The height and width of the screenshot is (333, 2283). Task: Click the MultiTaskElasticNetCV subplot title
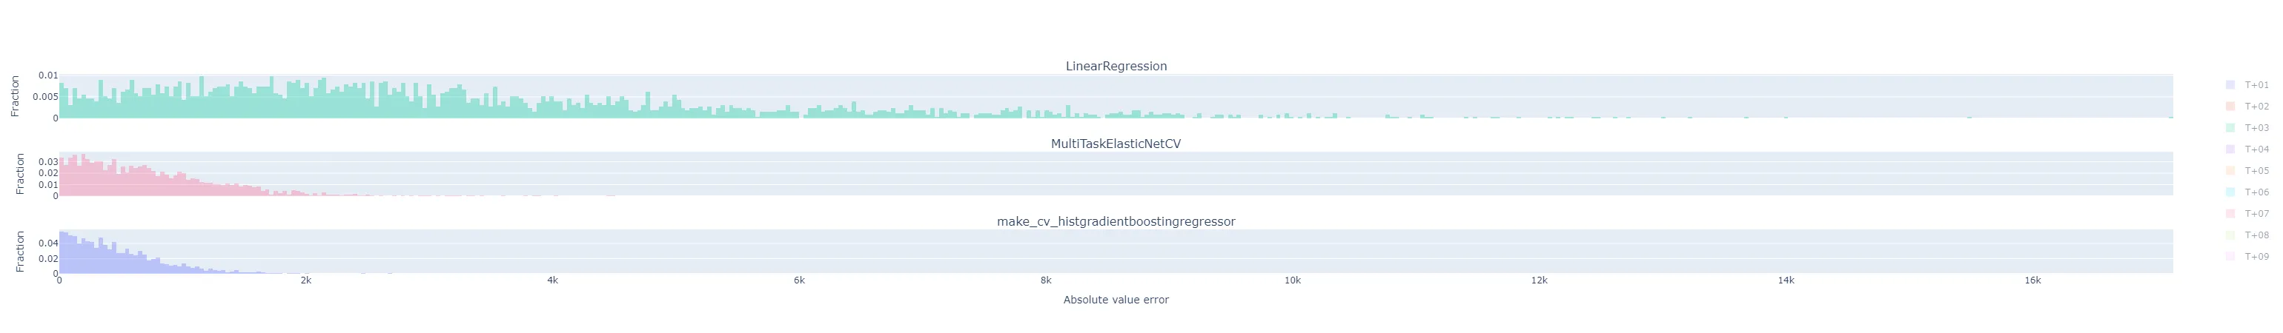(1116, 144)
